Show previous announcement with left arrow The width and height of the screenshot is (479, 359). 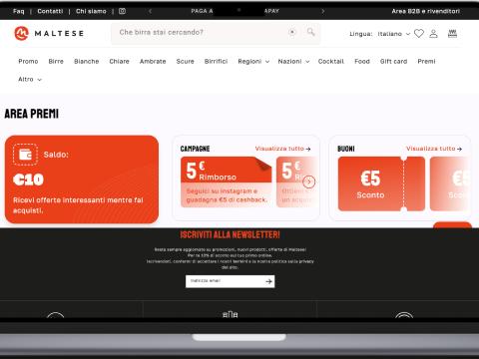coord(150,11)
